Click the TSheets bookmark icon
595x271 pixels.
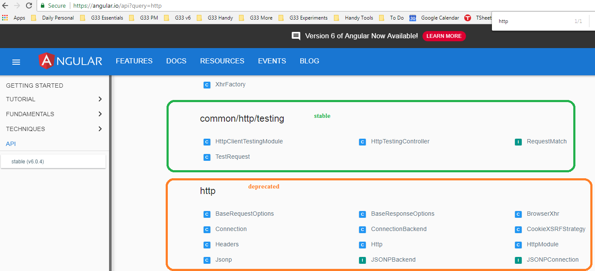pos(468,17)
